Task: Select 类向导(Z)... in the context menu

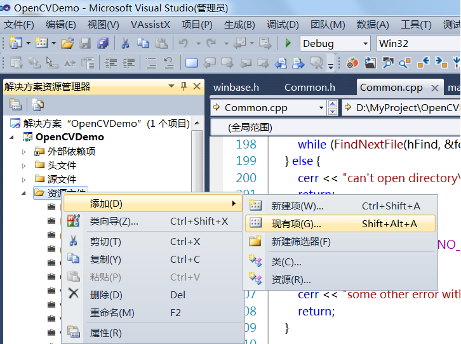Action: 153,222
